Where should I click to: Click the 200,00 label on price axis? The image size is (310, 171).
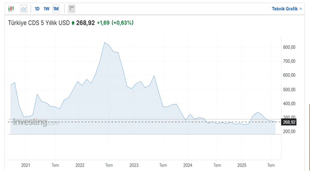(289, 132)
